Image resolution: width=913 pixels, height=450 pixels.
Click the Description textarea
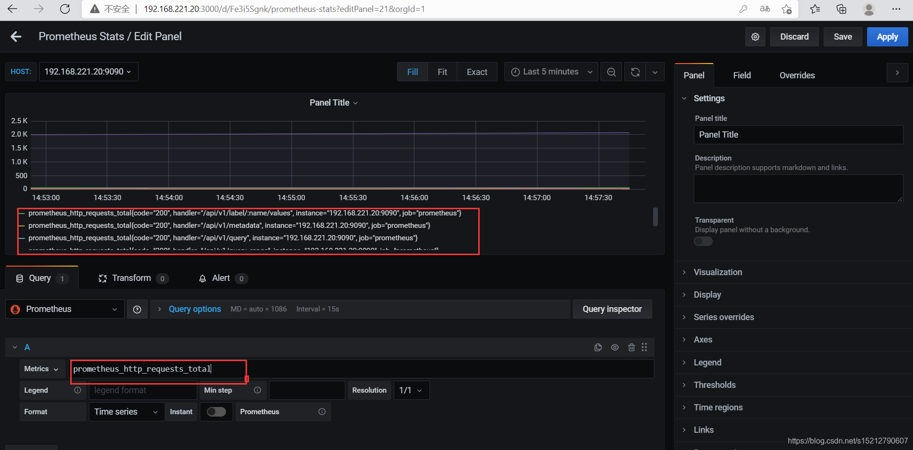[x=798, y=189]
